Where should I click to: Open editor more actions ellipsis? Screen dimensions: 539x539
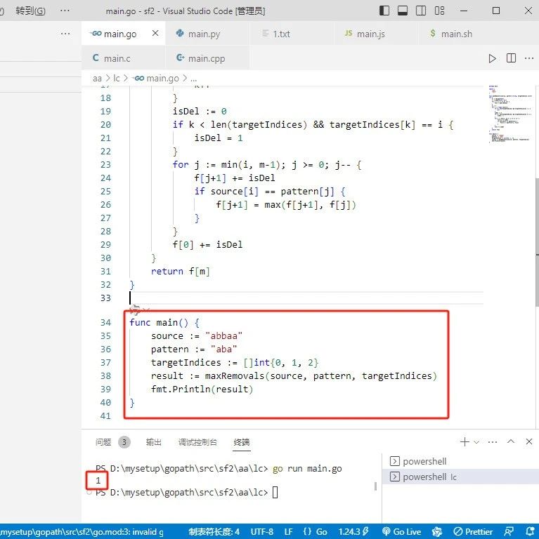[x=529, y=58]
